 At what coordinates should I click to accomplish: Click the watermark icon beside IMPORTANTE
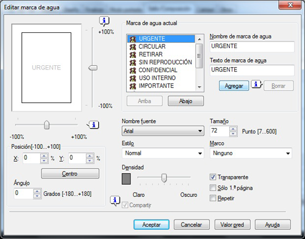(133, 86)
